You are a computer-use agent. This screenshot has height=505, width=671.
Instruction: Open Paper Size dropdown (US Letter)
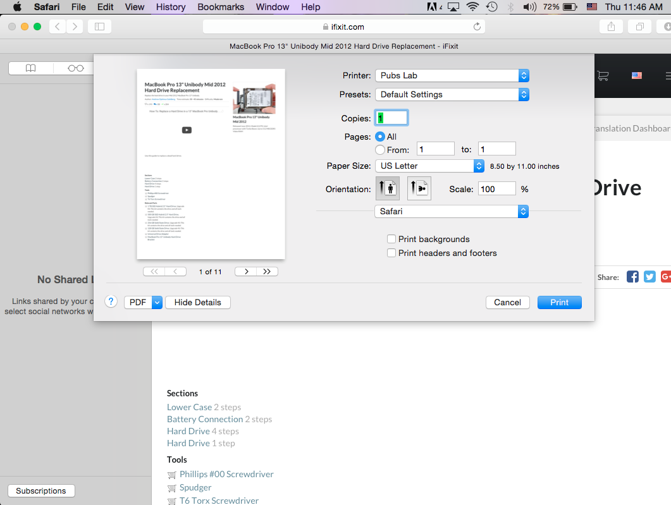(x=429, y=166)
